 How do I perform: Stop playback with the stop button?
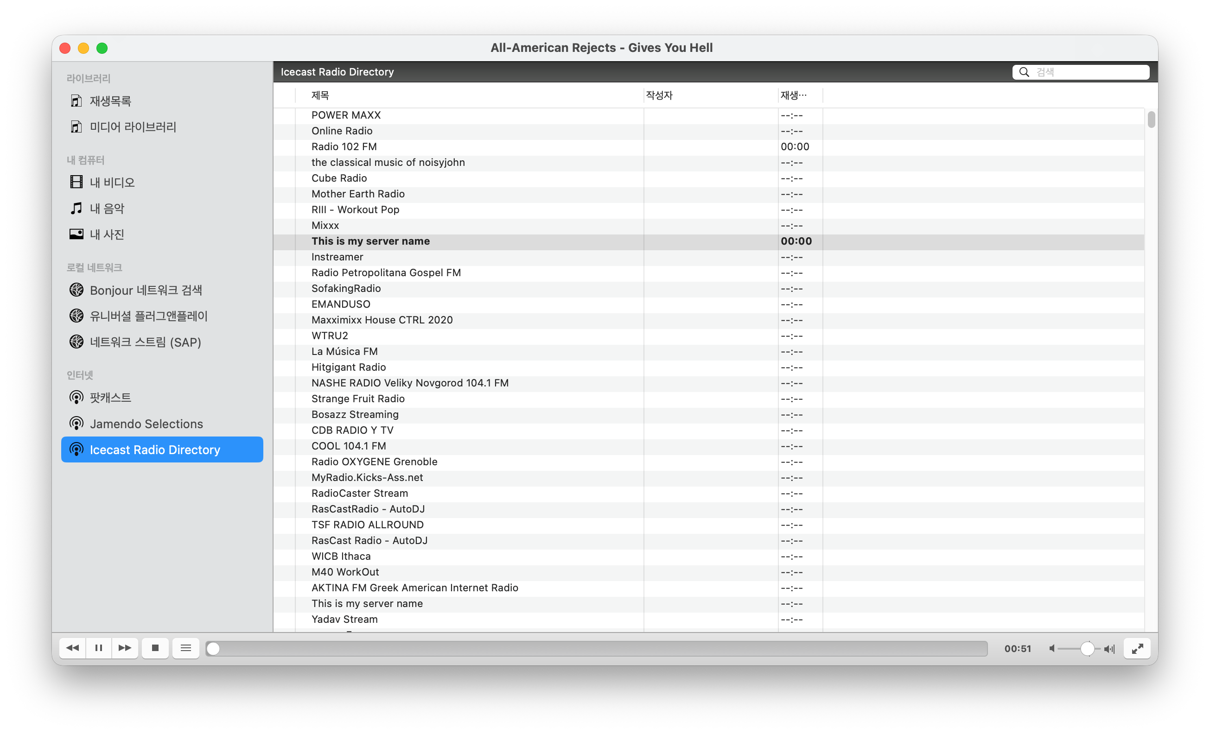pos(155,648)
